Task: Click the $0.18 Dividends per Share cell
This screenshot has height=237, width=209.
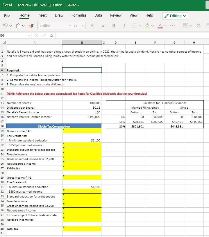Action: (82, 107)
